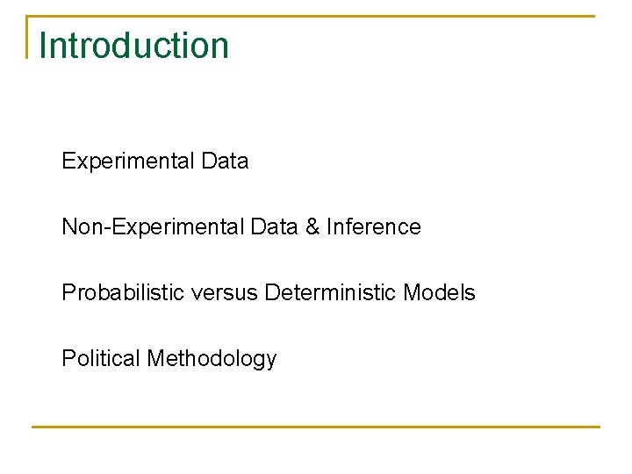This screenshot has width=632, height=474.
Task: Click the word Inference
Action: [x=374, y=227]
